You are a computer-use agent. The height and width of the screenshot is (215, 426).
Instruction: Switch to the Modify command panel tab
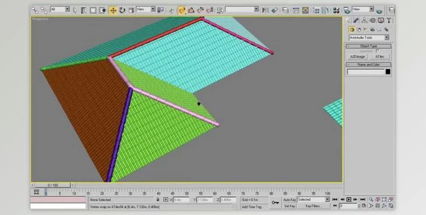(356, 20)
